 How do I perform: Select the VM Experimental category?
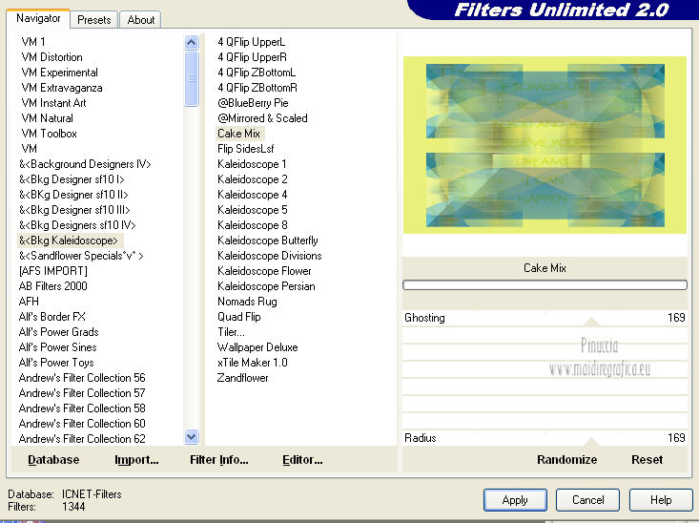point(60,73)
